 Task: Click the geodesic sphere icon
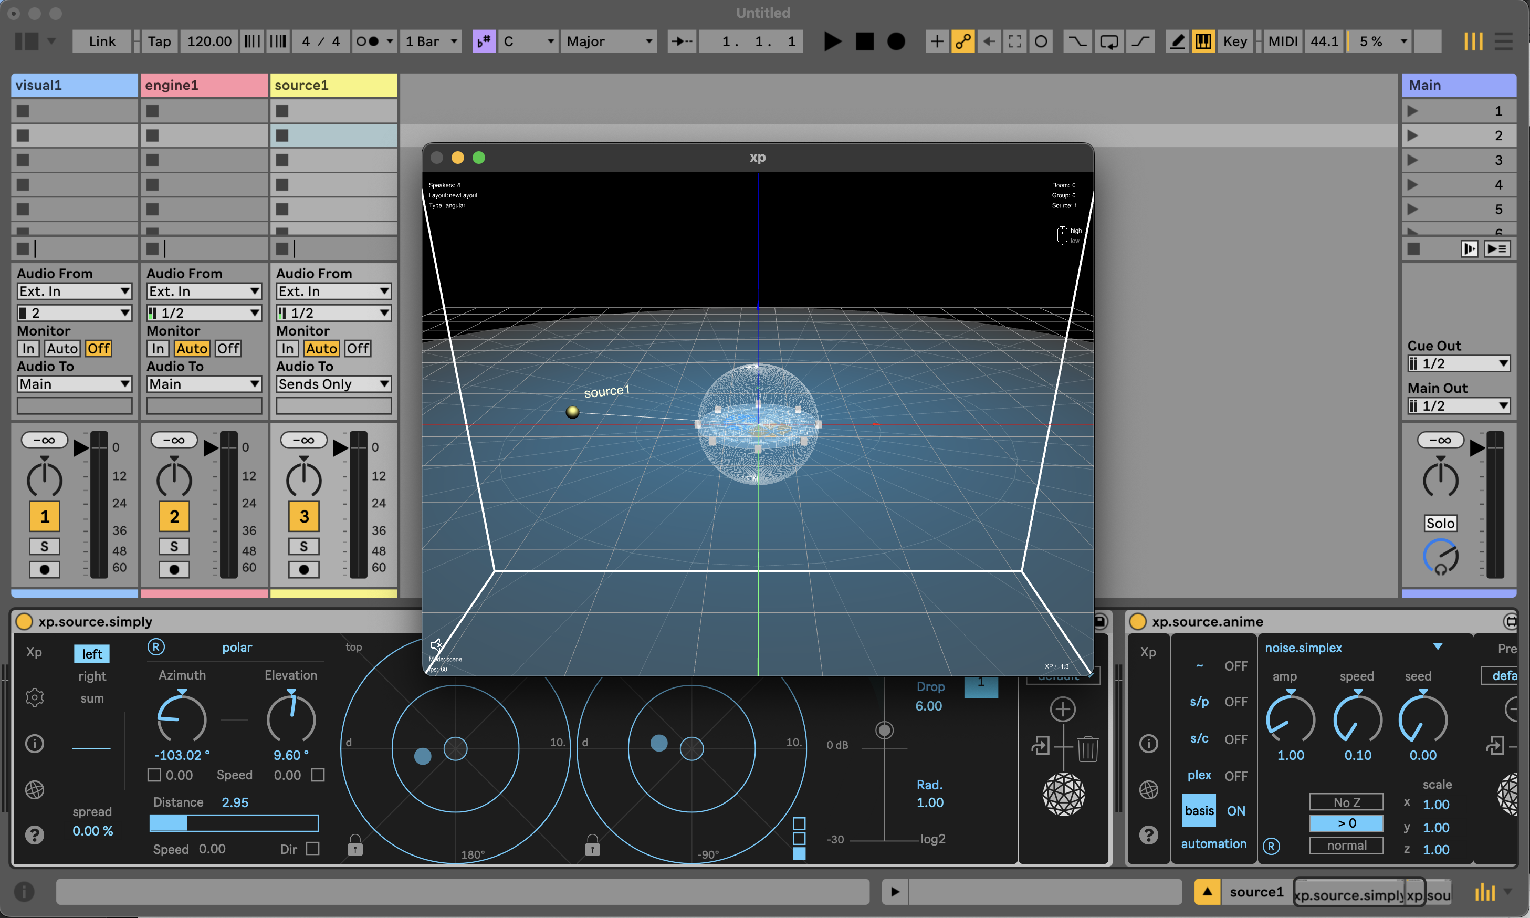1064,794
